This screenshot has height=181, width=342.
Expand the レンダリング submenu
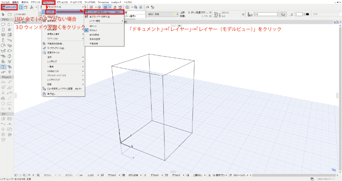pos(63,62)
